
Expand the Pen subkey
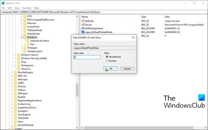(25, 44)
